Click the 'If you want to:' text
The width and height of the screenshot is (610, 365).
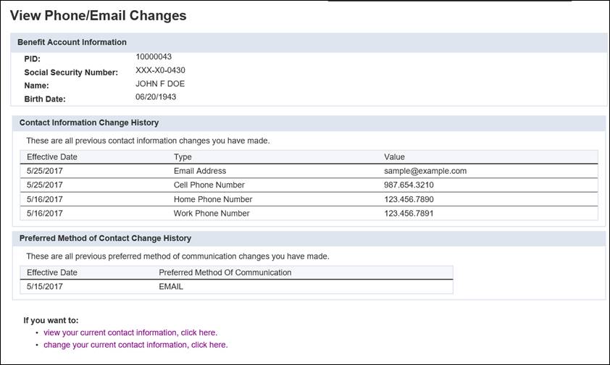pos(51,320)
